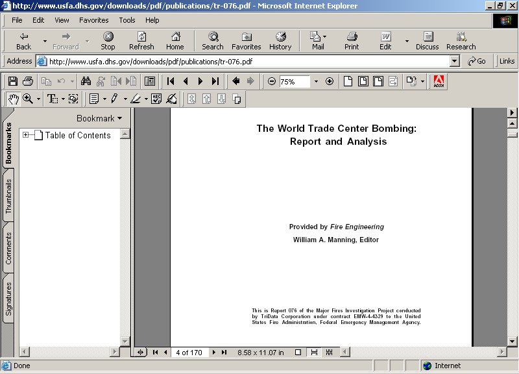Viewport: 519px width, 374px height.
Task: Open the Zoom tool dropdown arrow
Action: click(38, 99)
